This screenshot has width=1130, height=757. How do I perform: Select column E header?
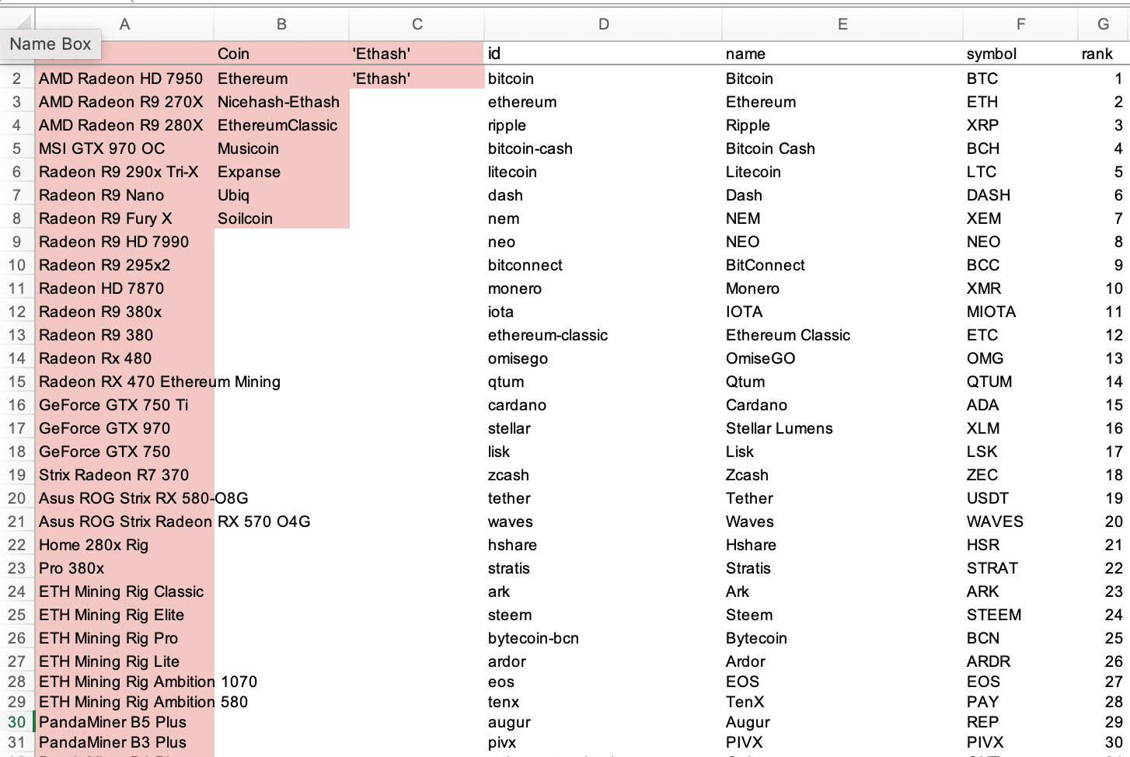(x=842, y=24)
